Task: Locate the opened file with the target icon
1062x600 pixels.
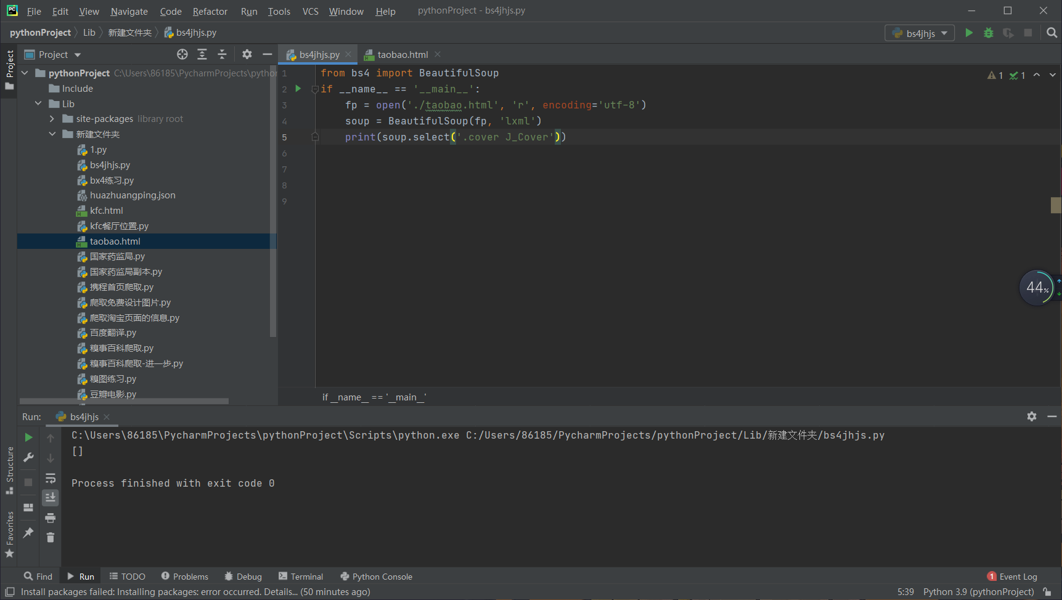Action: (182, 54)
